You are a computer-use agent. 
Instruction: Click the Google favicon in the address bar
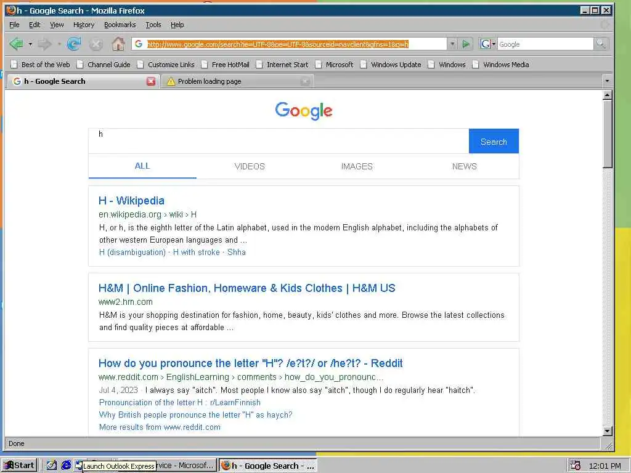(x=139, y=44)
